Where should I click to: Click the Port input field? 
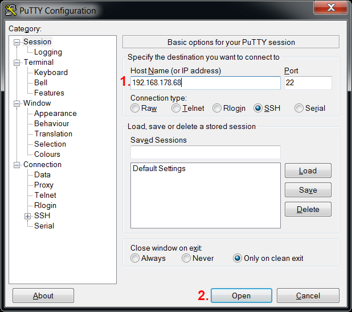pos(308,83)
